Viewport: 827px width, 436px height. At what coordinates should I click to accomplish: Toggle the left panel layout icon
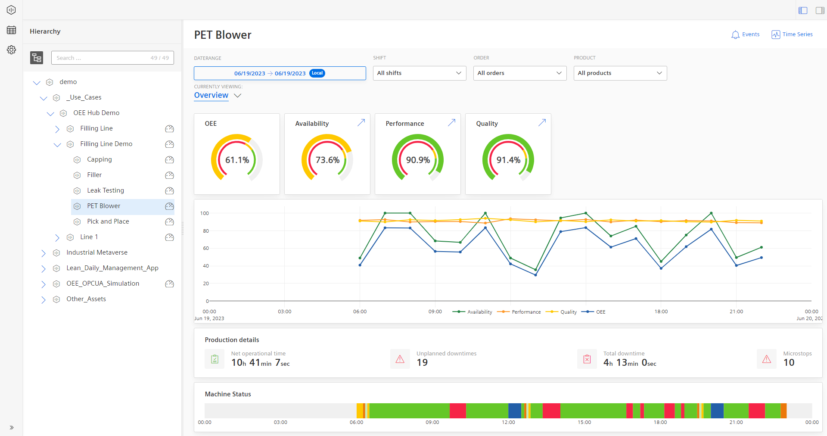(x=803, y=10)
